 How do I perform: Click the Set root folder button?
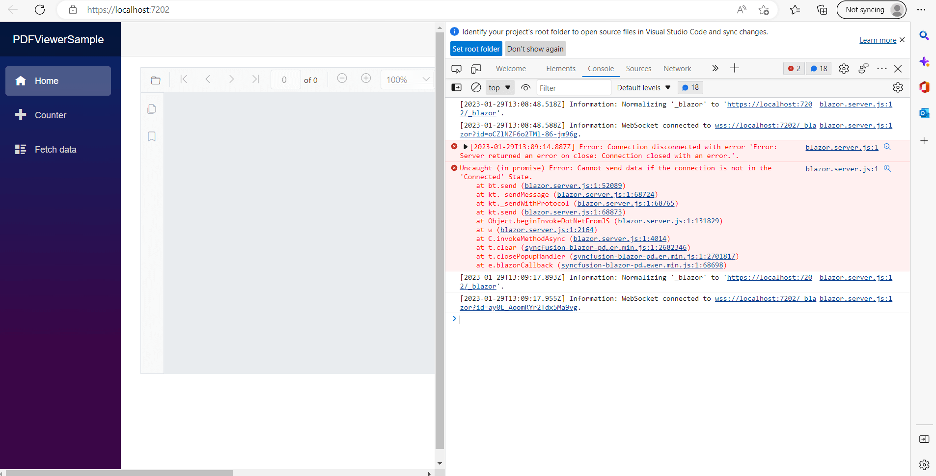point(475,49)
